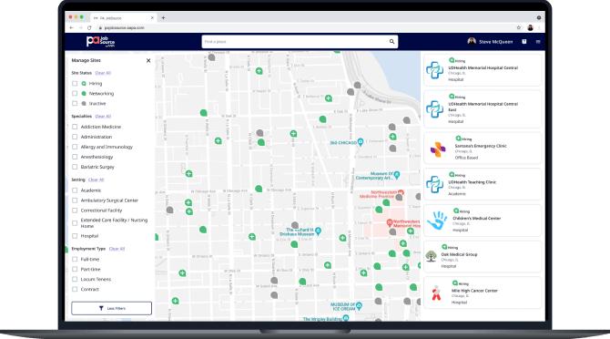This screenshot has width=610, height=339.
Task: Toggle the Full-time employment type checkbox
Action: [75, 259]
